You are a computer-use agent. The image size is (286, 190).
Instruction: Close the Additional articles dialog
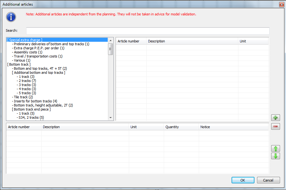[281, 4]
